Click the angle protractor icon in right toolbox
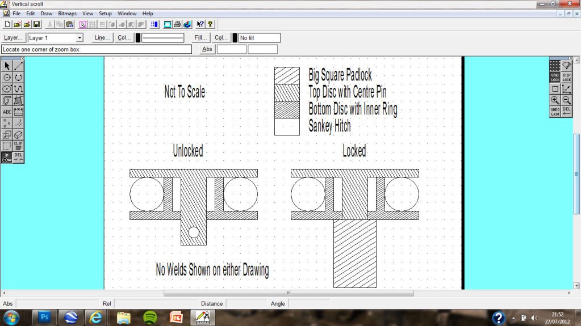 (x=567, y=66)
